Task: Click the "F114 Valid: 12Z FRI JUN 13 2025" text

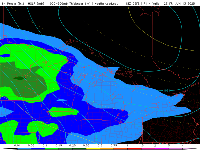Action: [x=169, y=3]
